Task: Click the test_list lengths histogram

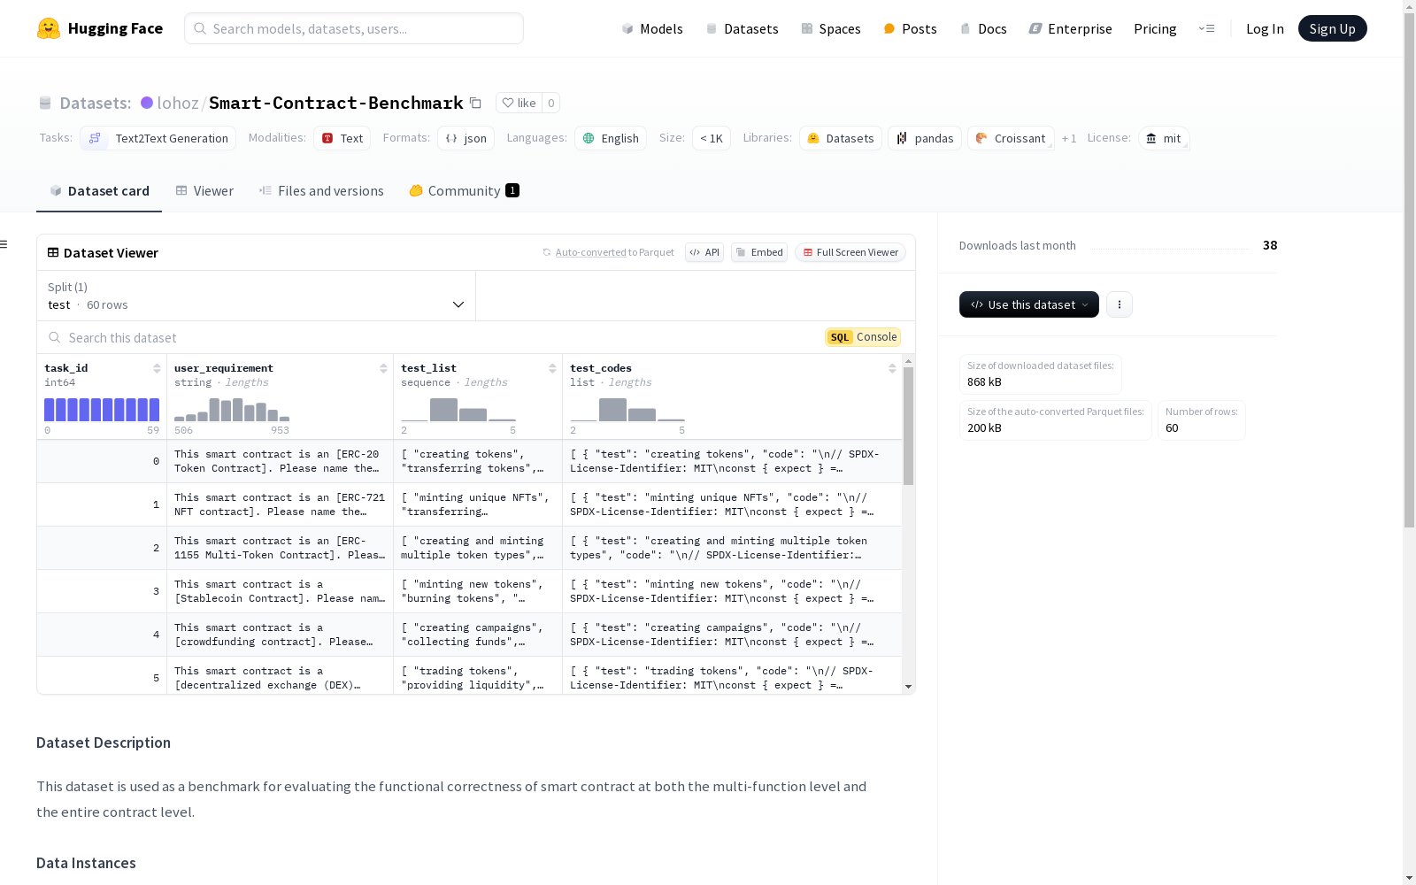Action: [458, 410]
